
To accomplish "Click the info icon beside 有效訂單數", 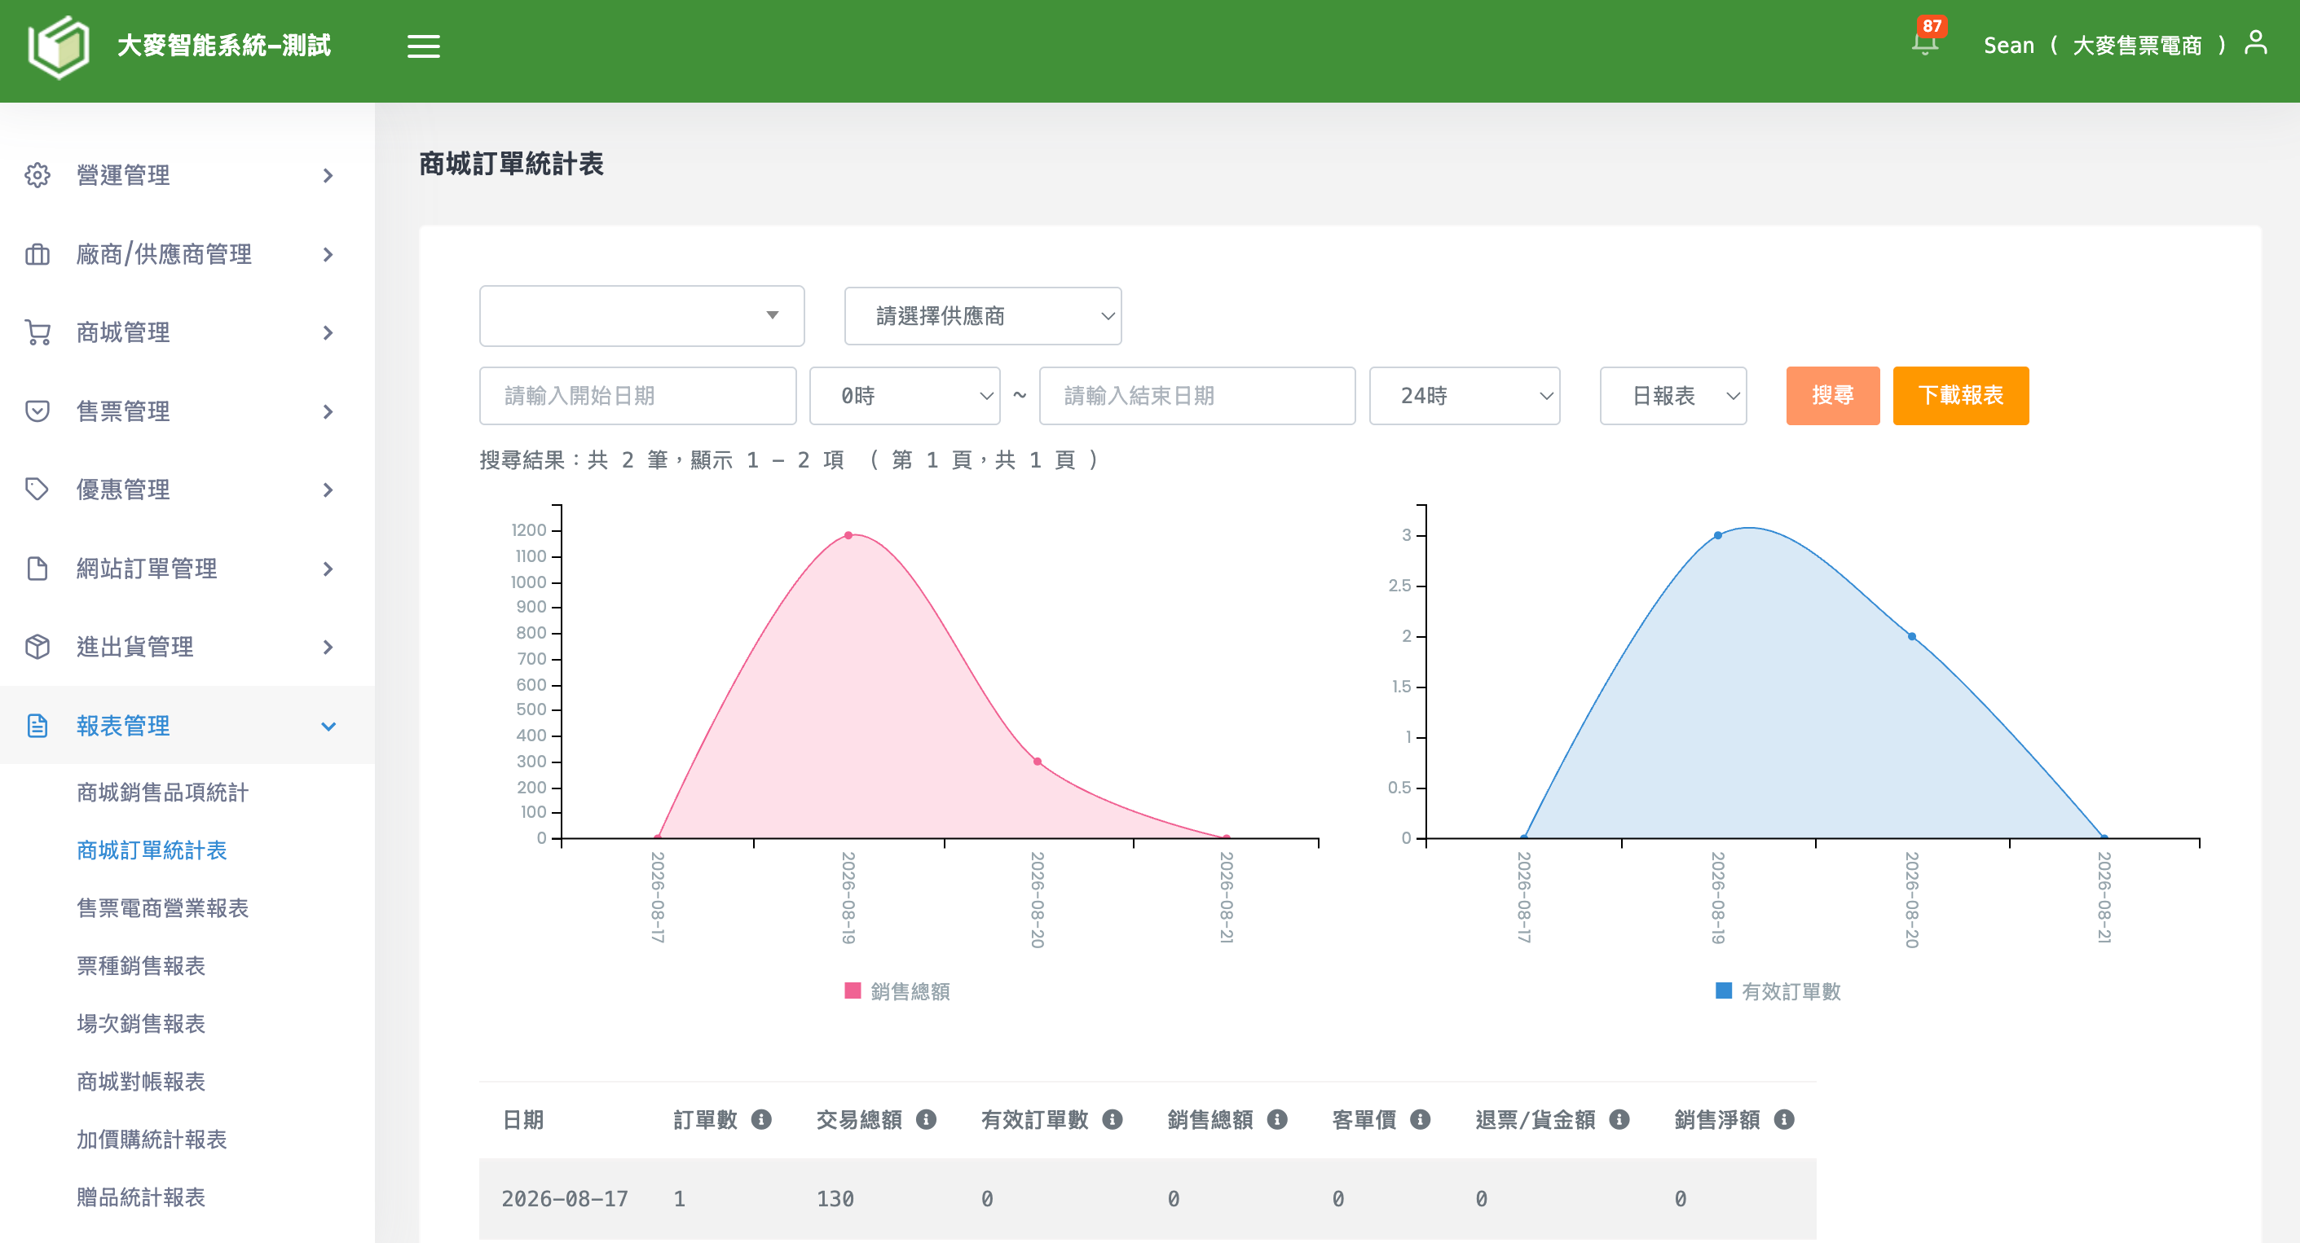I will (x=1112, y=1119).
